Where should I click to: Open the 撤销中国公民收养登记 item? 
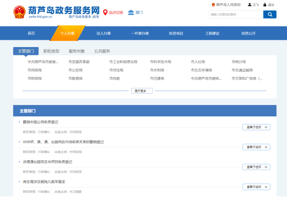[x=40, y=122]
